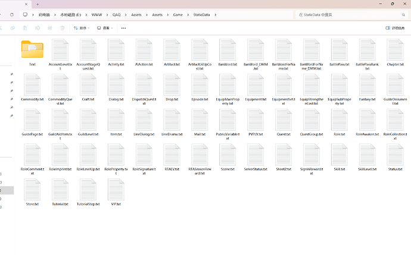Expand chevron after StaticData in breadcrumb
The height and width of the screenshot is (255, 411).
click(216, 15)
